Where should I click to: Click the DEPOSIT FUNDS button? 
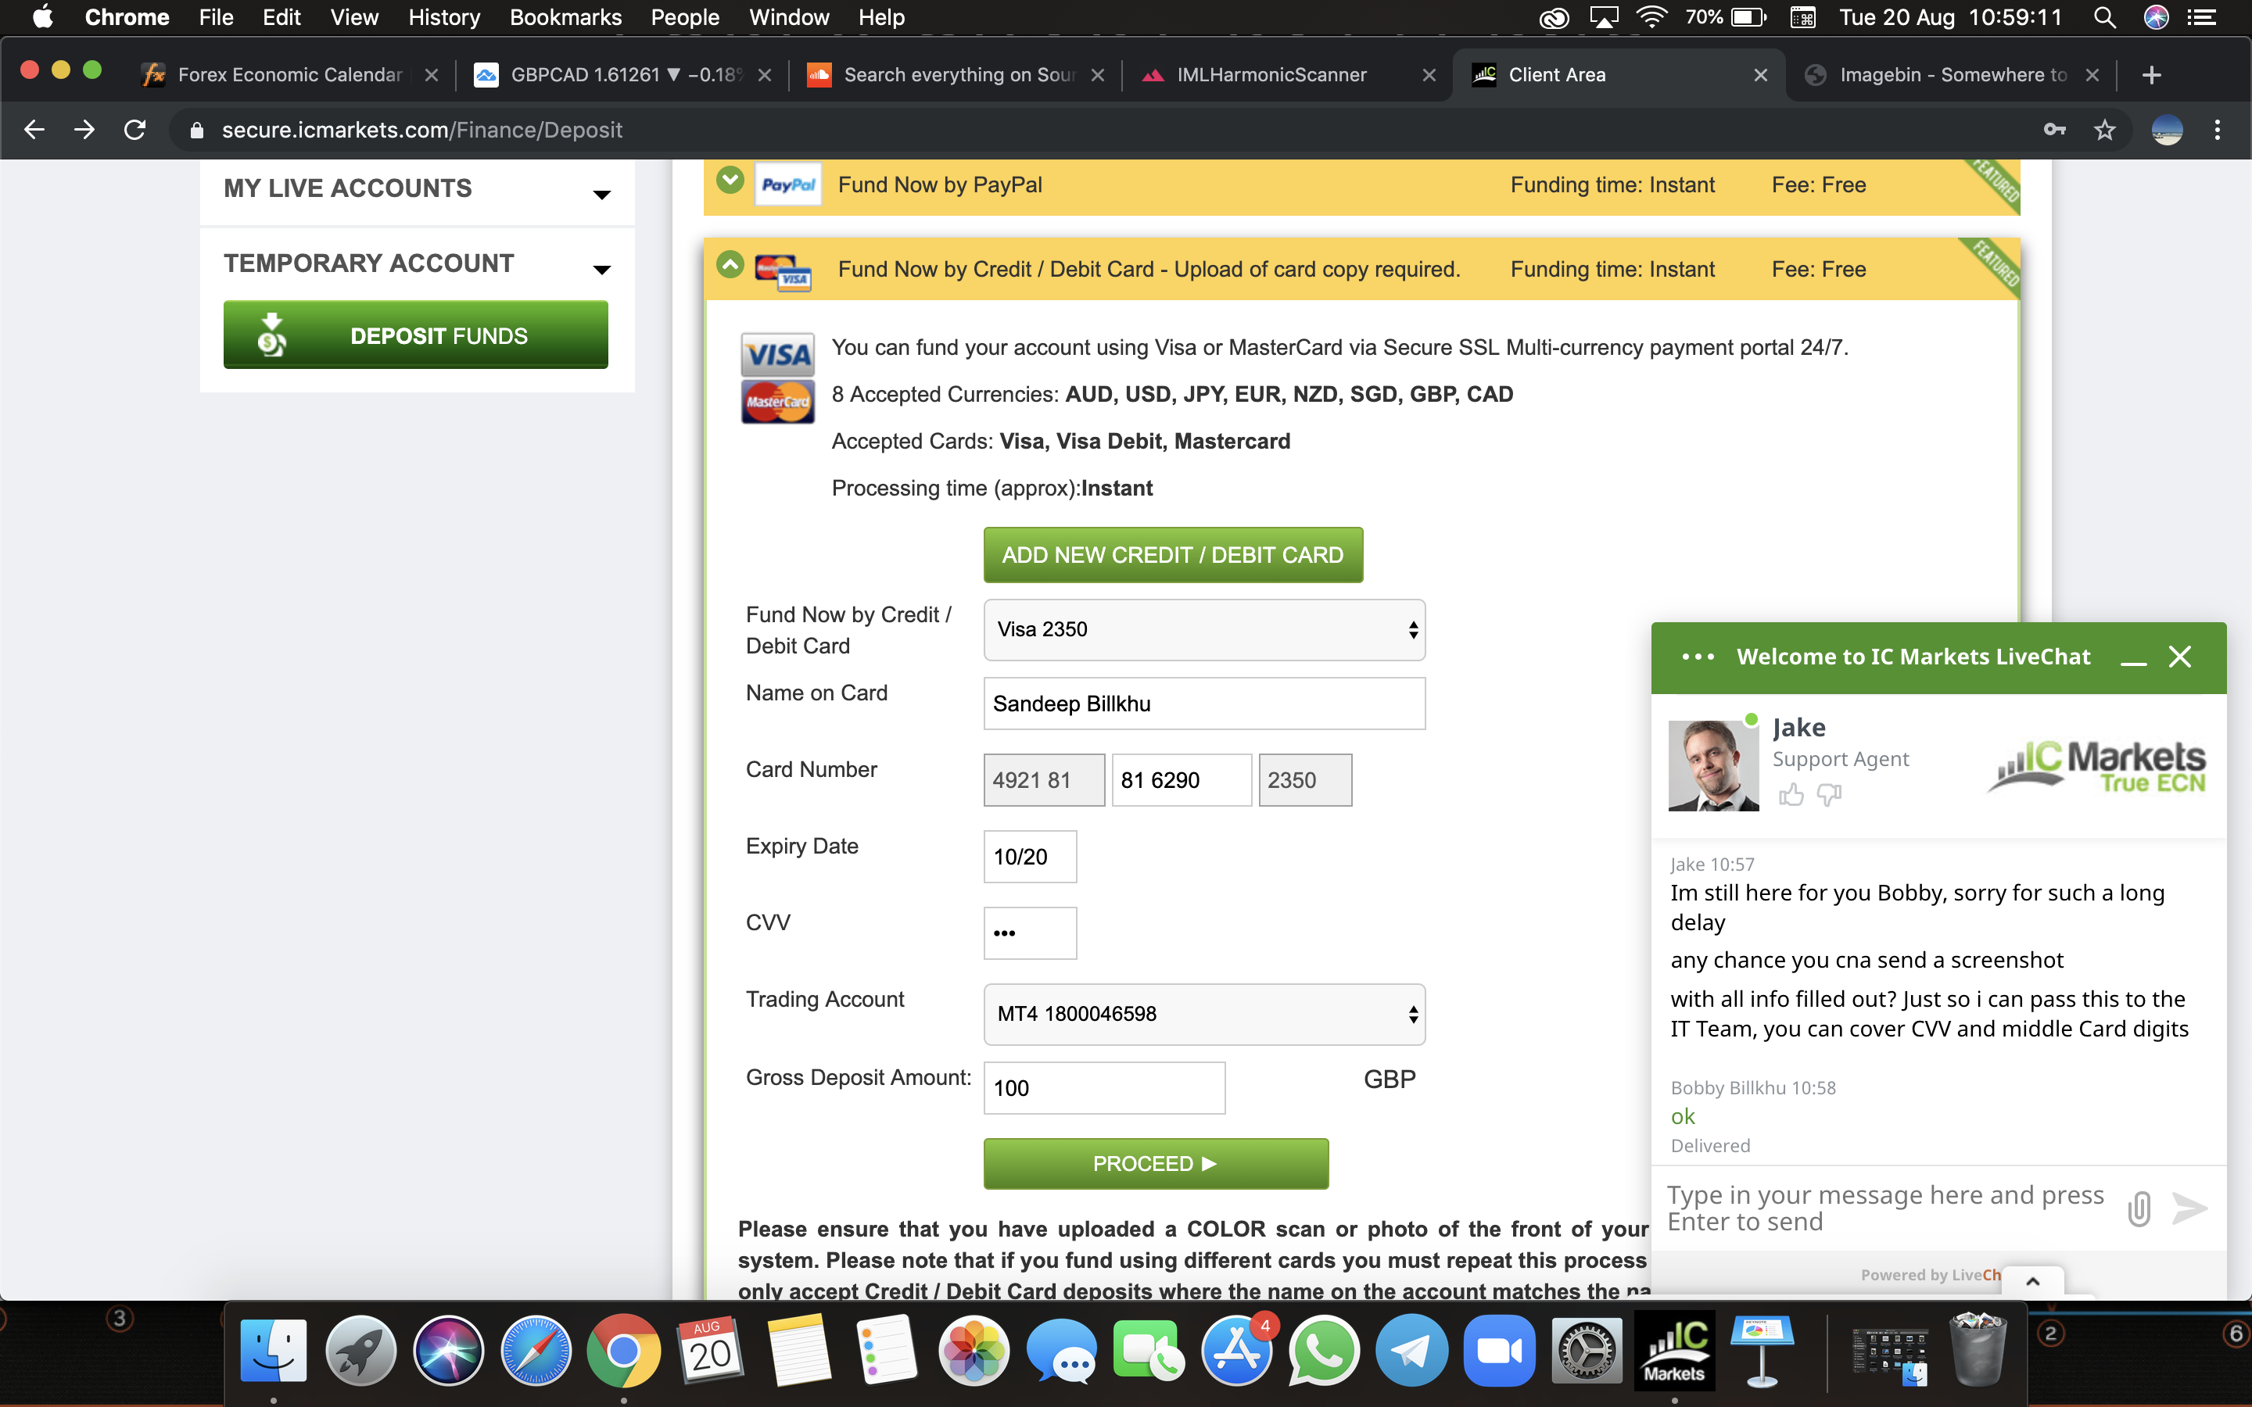coord(415,335)
